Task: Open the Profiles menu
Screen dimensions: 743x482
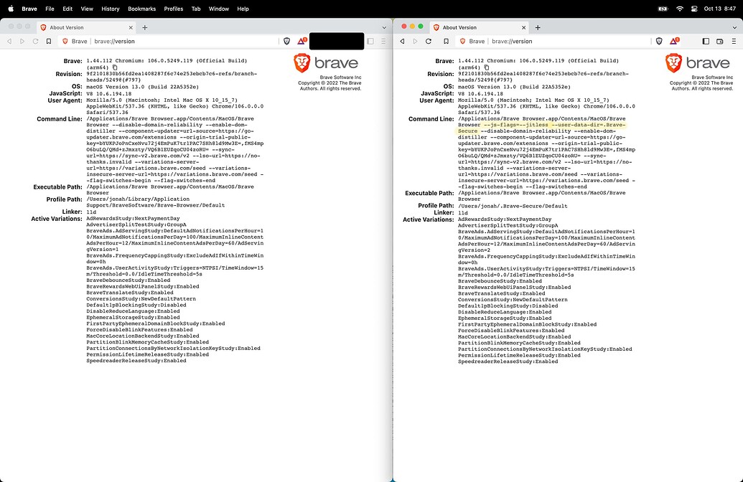Action: (174, 9)
